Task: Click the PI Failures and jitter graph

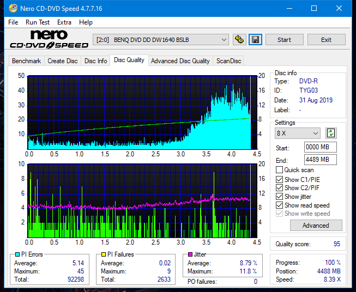Action: click(142, 201)
